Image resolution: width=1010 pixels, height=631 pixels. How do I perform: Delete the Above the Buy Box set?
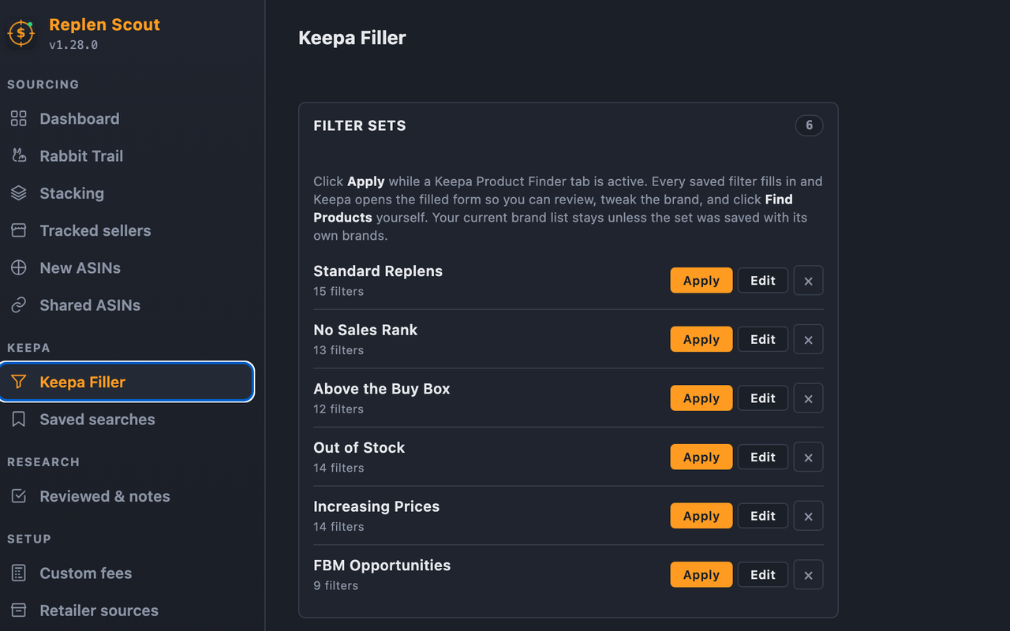point(808,398)
